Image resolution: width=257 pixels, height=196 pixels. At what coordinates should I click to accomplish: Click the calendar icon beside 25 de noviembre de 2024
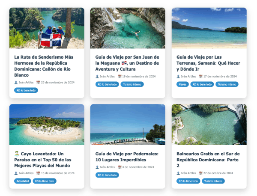pos(38,82)
